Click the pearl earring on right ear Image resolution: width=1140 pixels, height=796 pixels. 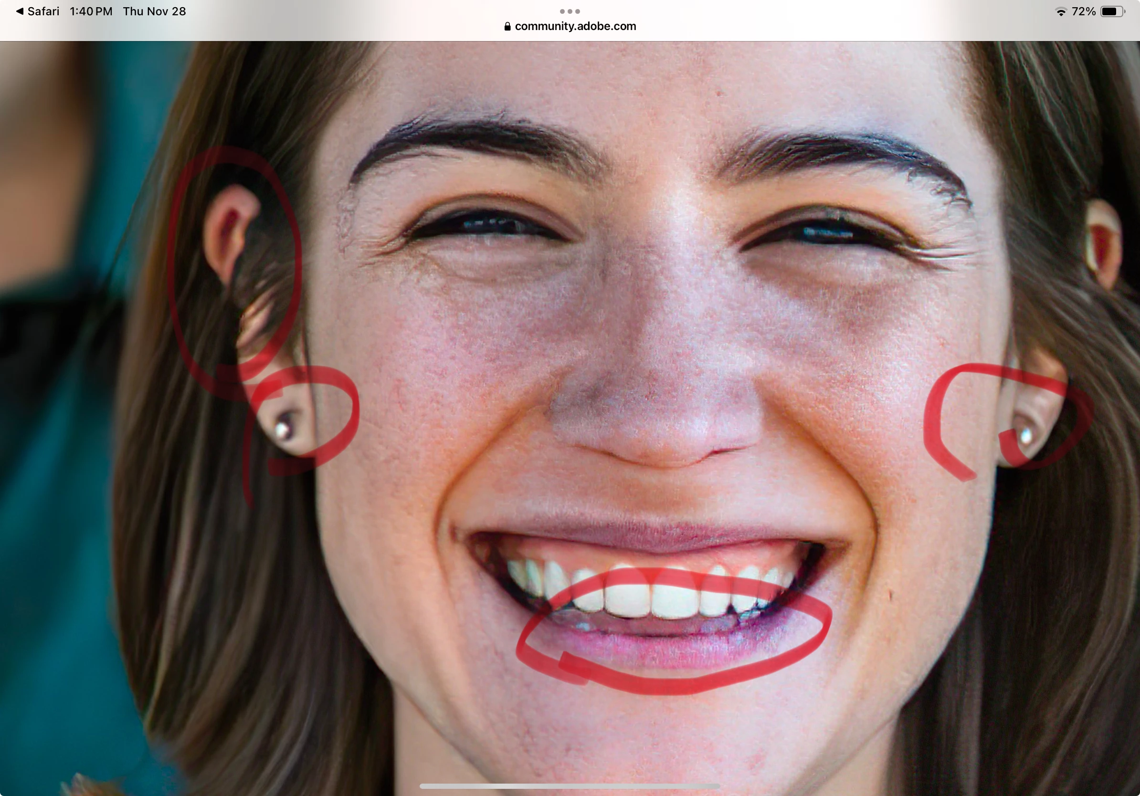coord(1026,437)
